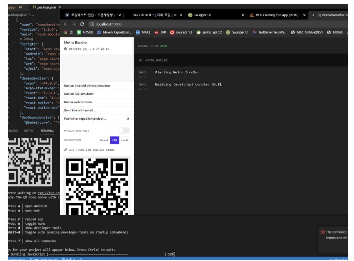Go forward using the browser forward arrow
The image size is (354, 261).
[x=74, y=24]
